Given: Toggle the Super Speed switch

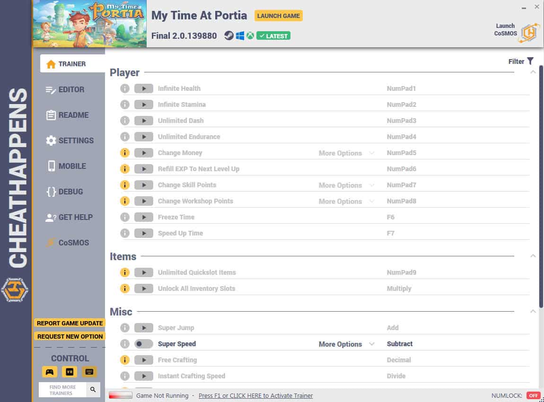Looking at the screenshot, I should pyautogui.click(x=144, y=344).
